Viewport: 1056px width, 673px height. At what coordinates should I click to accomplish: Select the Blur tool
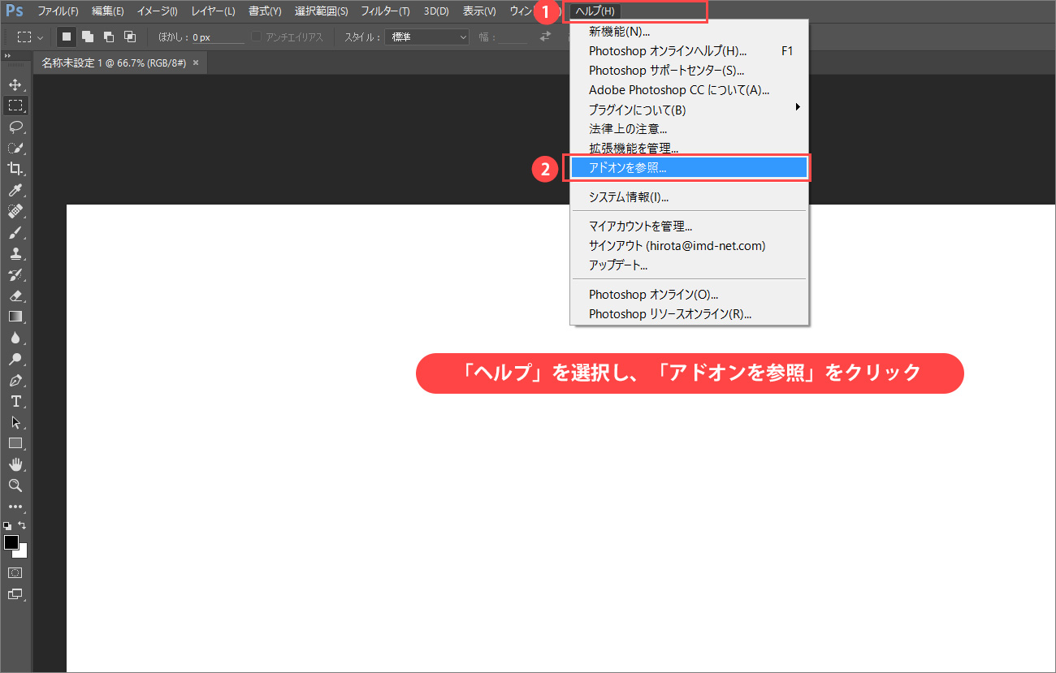click(15, 338)
